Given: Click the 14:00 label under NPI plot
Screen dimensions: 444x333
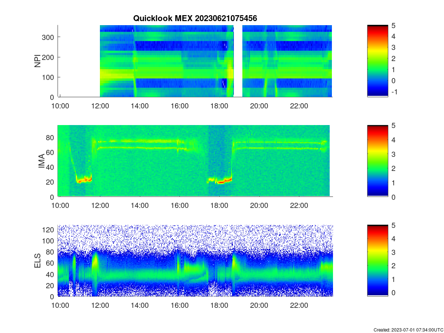Looking at the screenshot, I should click(140, 105).
